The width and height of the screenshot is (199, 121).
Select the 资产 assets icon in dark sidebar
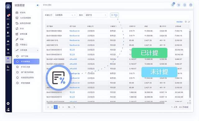tap(8, 25)
